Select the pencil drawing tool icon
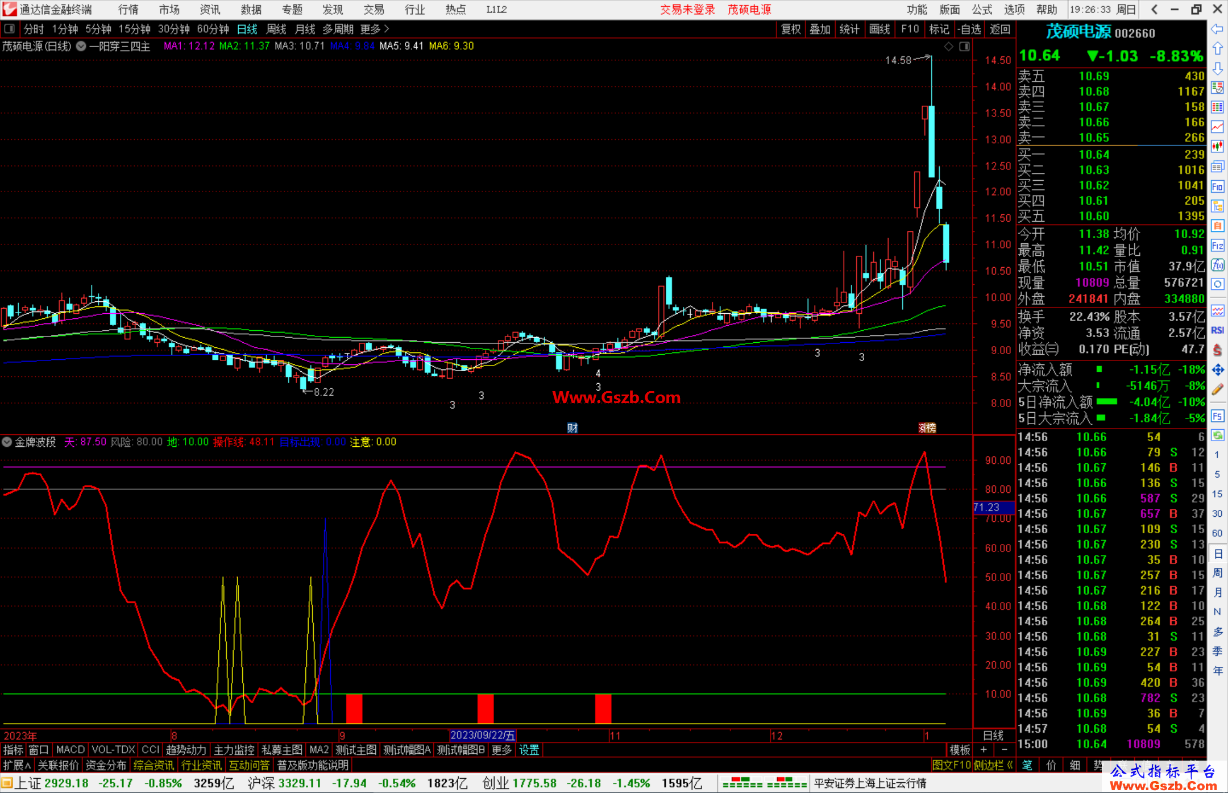This screenshot has height=793, width=1228. 1217,389
